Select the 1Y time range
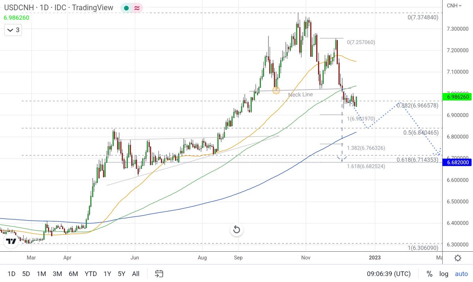 (x=107, y=274)
